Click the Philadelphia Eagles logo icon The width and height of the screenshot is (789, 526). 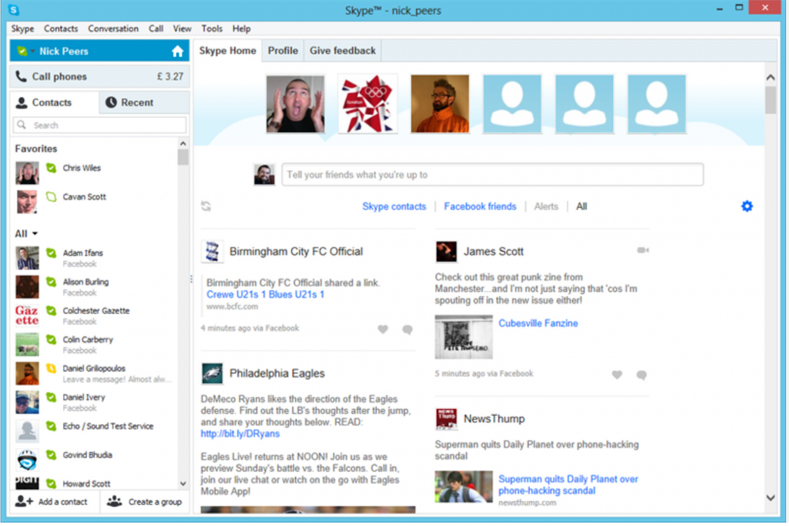[x=212, y=373]
